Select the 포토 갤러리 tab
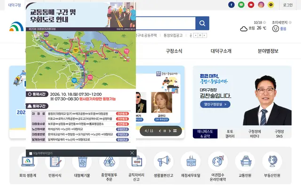The image size is (301, 188). pyautogui.click(x=230, y=133)
